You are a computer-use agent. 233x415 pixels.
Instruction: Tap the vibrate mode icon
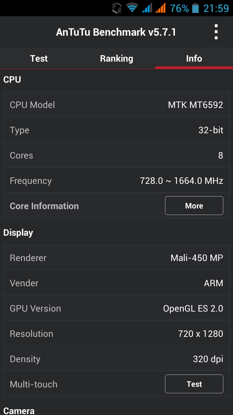116,8
